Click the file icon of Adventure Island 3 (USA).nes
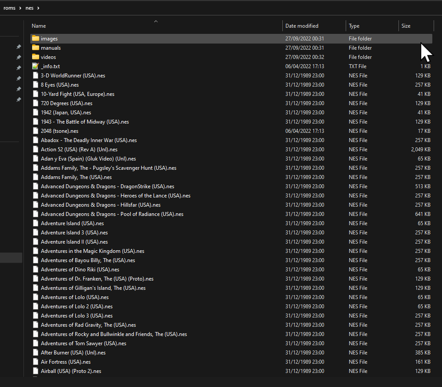This screenshot has width=442, height=387. pos(36,232)
